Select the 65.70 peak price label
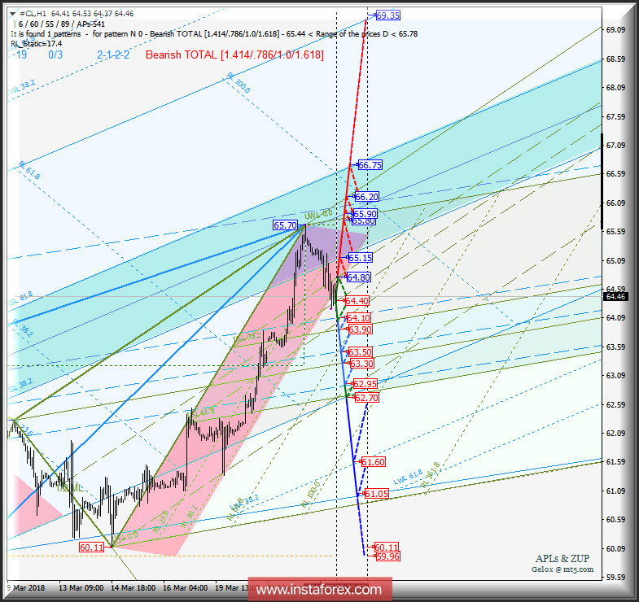This screenshot has height=602, width=639. tap(285, 225)
